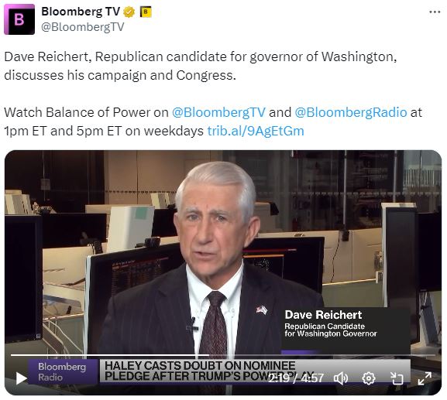Enter fullscreen with the expand arrows icon
This screenshot has width=447, height=400.
pyautogui.click(x=425, y=378)
